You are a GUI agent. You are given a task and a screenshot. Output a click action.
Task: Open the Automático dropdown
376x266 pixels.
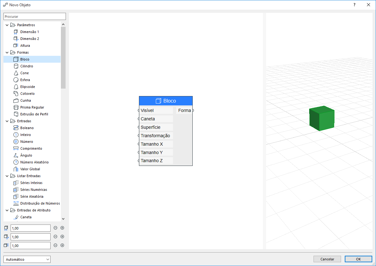pos(27,259)
